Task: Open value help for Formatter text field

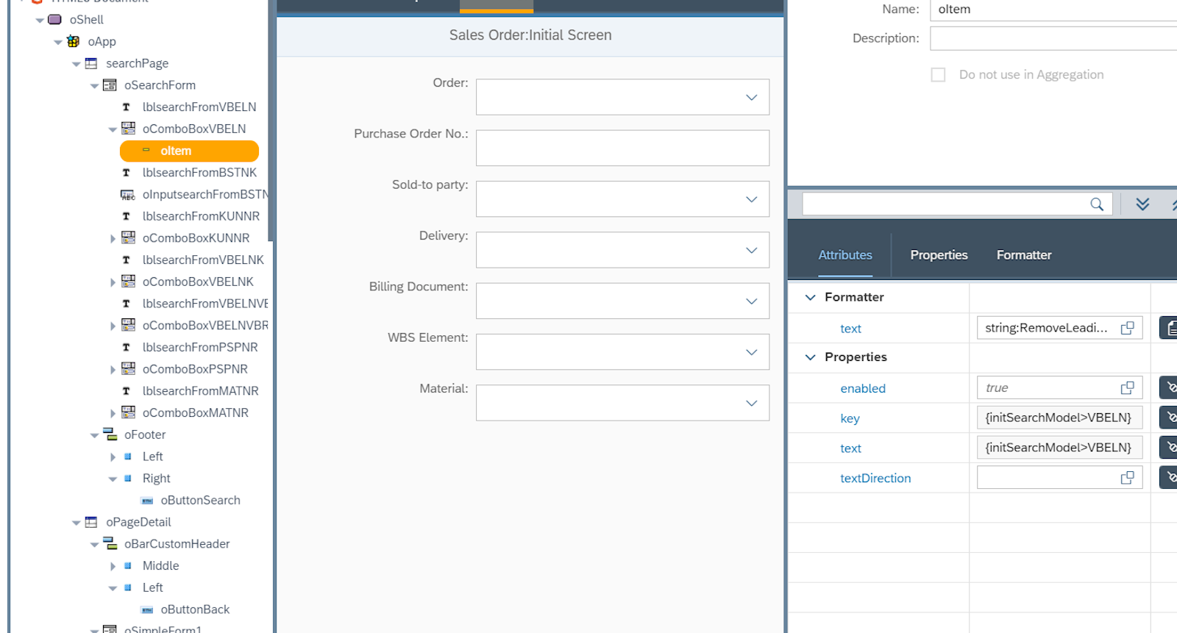Action: pyautogui.click(x=1127, y=328)
